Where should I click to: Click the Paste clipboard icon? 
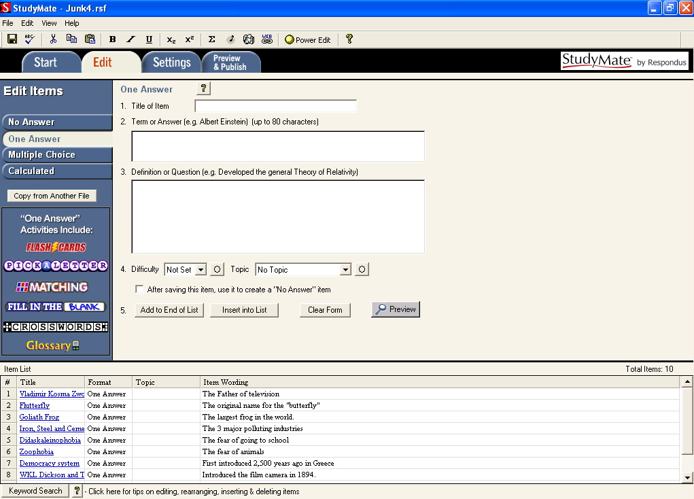click(90, 39)
